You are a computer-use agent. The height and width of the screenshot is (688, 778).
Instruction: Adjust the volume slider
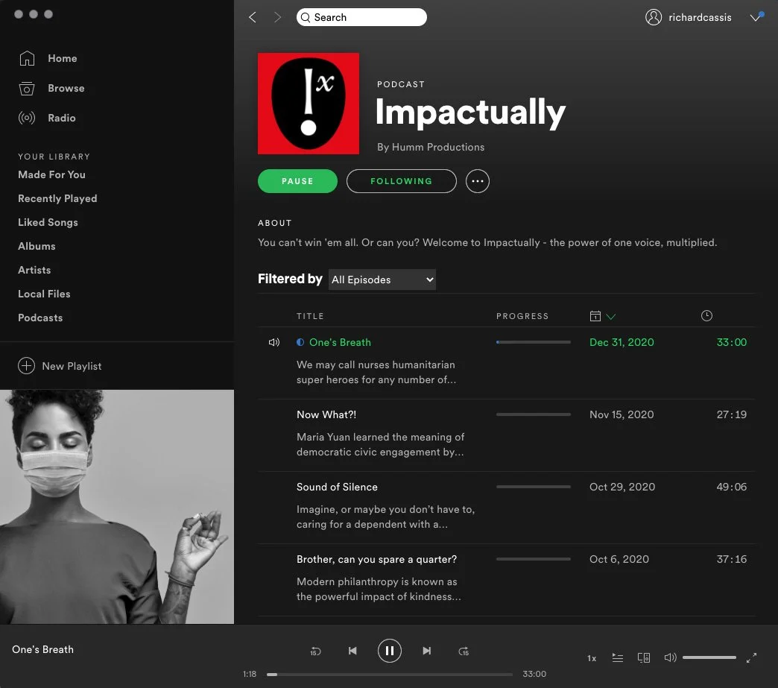click(x=709, y=657)
